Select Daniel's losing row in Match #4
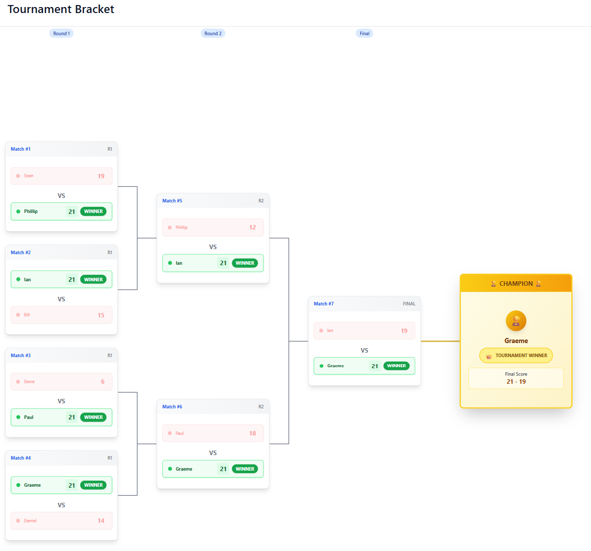This screenshot has width=591, height=551. coord(61,521)
